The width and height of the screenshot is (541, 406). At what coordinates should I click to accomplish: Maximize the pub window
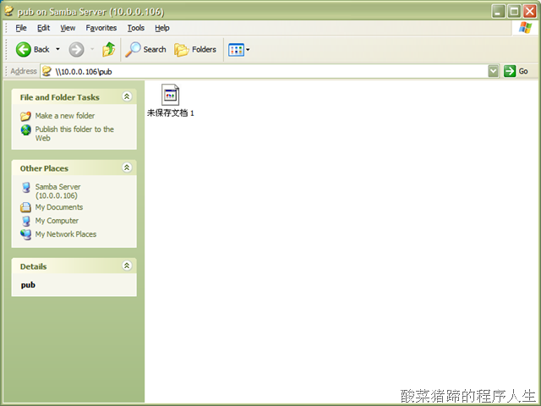(x=514, y=11)
